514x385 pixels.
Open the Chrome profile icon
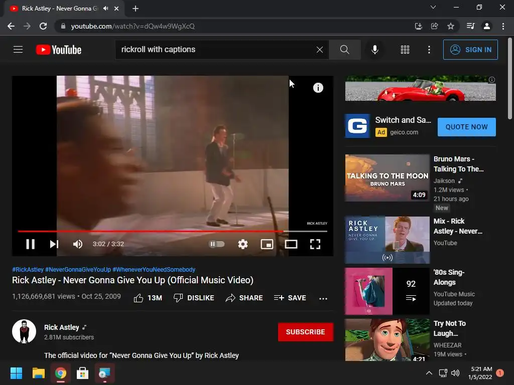[487, 26]
